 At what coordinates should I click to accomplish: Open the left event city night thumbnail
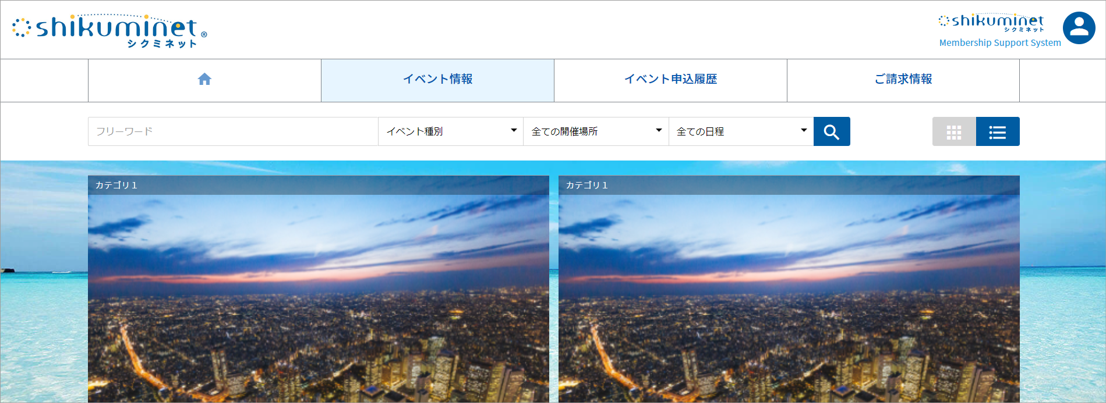tap(318, 297)
